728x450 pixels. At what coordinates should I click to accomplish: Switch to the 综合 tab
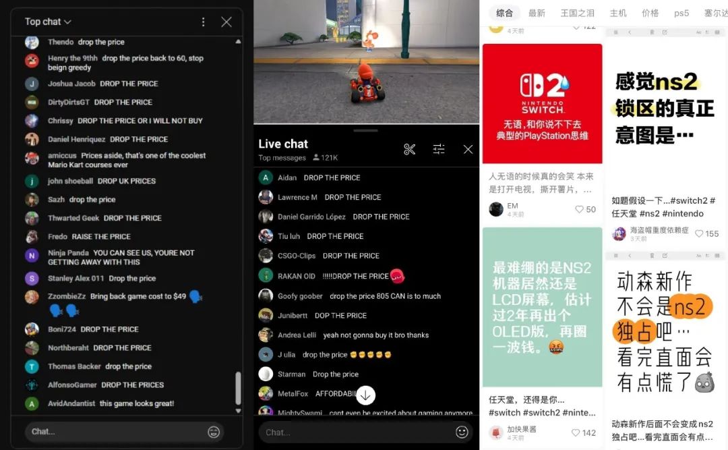point(504,13)
